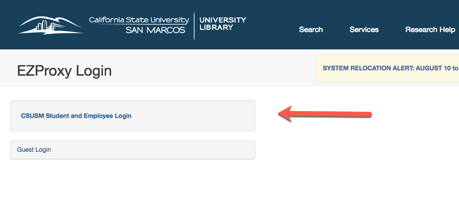Open the System Relocation Alert notice
The width and height of the screenshot is (459, 199).
(391, 68)
